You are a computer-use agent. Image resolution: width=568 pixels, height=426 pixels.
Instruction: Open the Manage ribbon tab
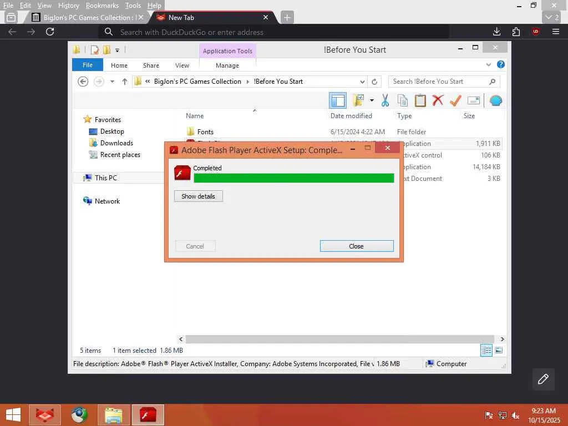pyautogui.click(x=227, y=65)
